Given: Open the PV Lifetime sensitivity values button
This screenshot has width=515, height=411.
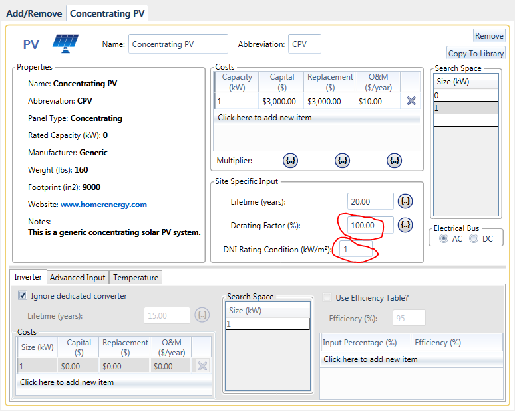Looking at the screenshot, I should (405, 201).
